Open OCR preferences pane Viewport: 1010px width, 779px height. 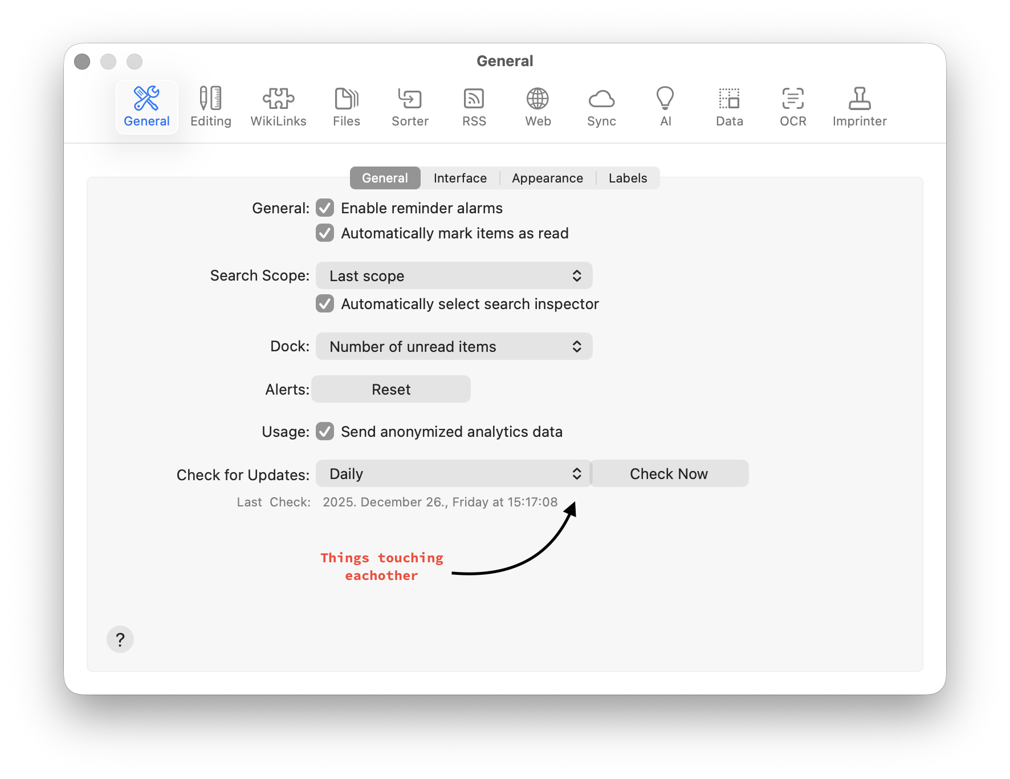pos(793,107)
